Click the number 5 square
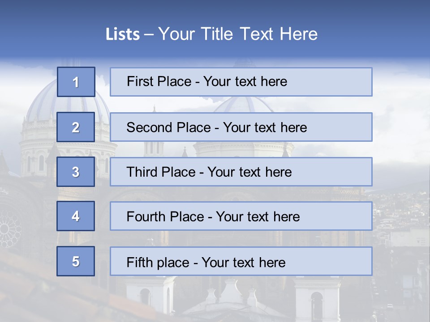 pyautogui.click(x=76, y=261)
